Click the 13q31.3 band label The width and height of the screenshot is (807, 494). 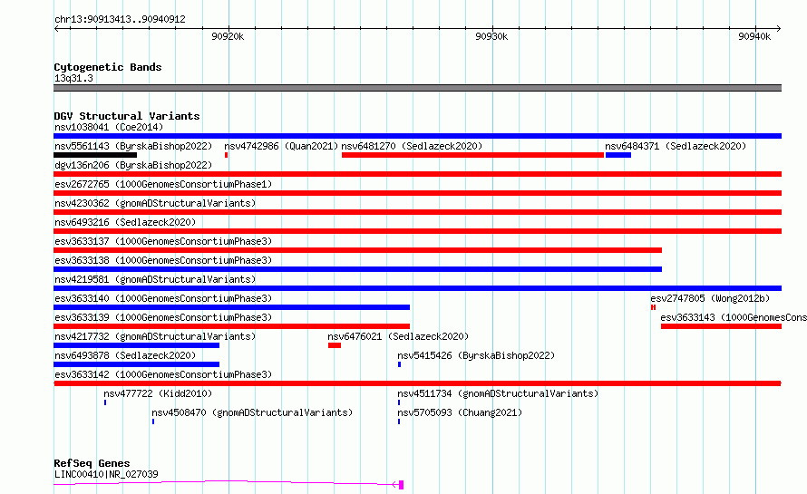pyautogui.click(x=73, y=78)
